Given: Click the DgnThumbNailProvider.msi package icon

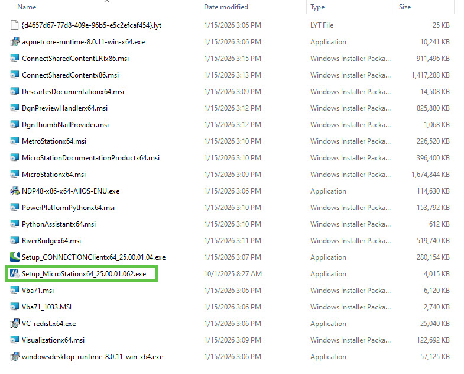Looking at the screenshot, I should (15, 125).
